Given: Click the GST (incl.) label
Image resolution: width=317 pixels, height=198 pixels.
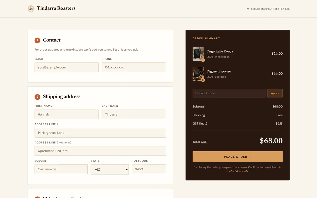Looking at the screenshot, I should tap(200, 123).
